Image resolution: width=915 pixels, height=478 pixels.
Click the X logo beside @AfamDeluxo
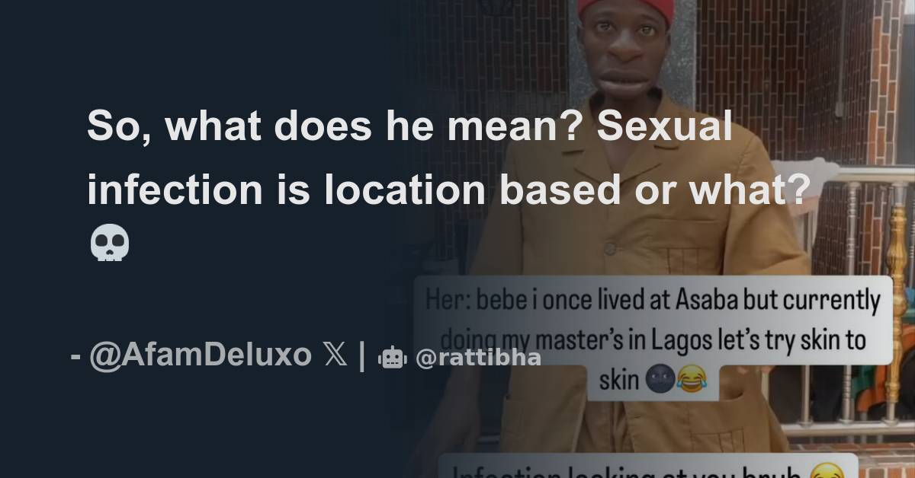pyautogui.click(x=335, y=355)
